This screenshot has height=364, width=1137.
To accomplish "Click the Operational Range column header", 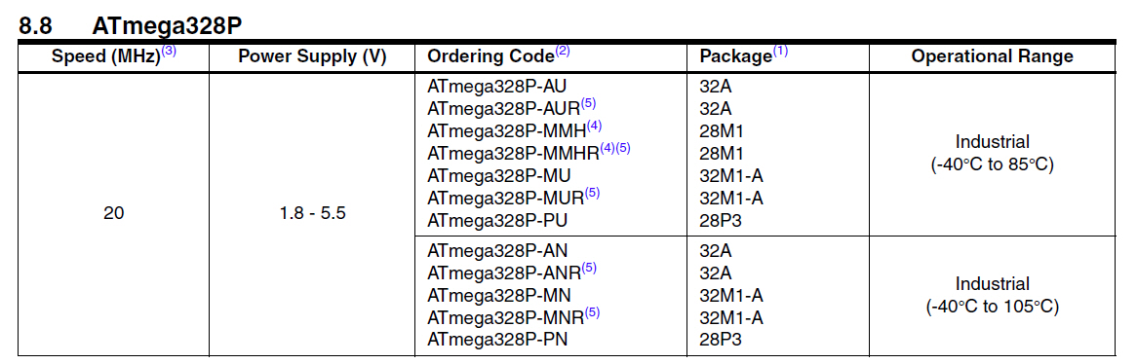I will click(992, 55).
